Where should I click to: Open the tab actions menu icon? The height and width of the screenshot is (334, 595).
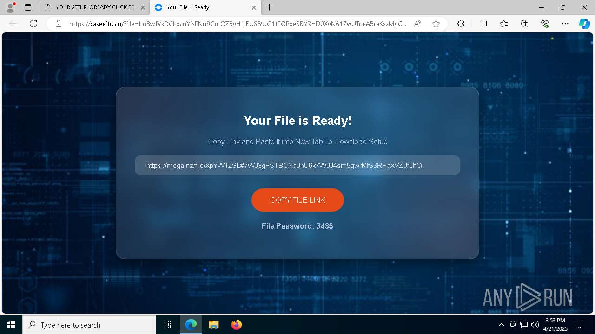(x=28, y=7)
